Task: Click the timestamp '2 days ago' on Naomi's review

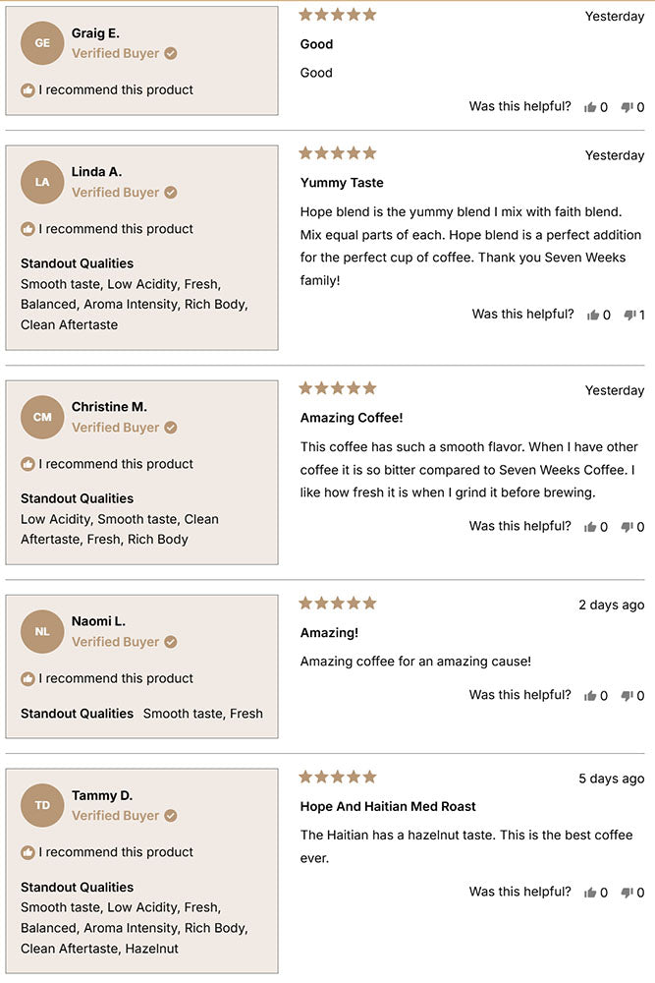Action: (611, 605)
